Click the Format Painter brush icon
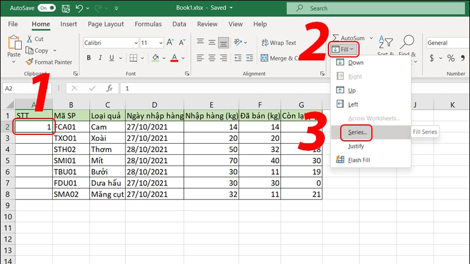470x264 pixels. [29, 62]
